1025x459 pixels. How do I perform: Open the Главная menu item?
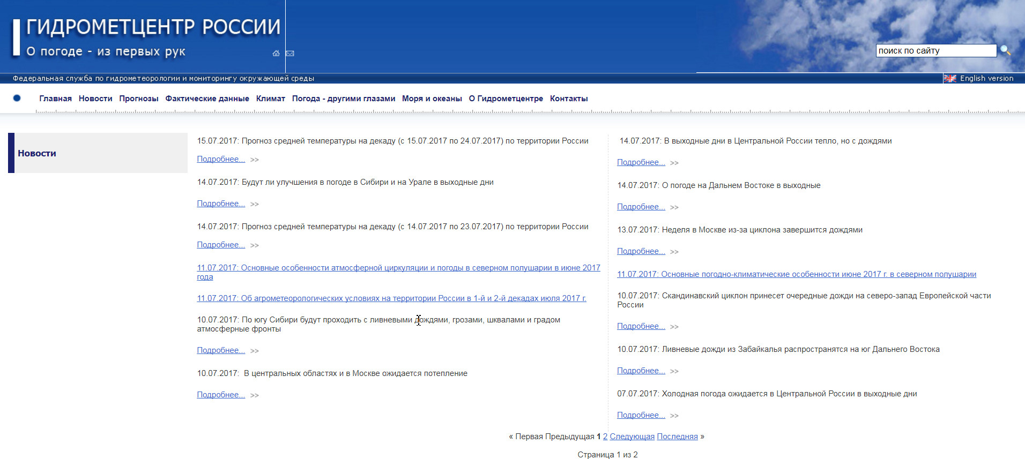pos(55,99)
